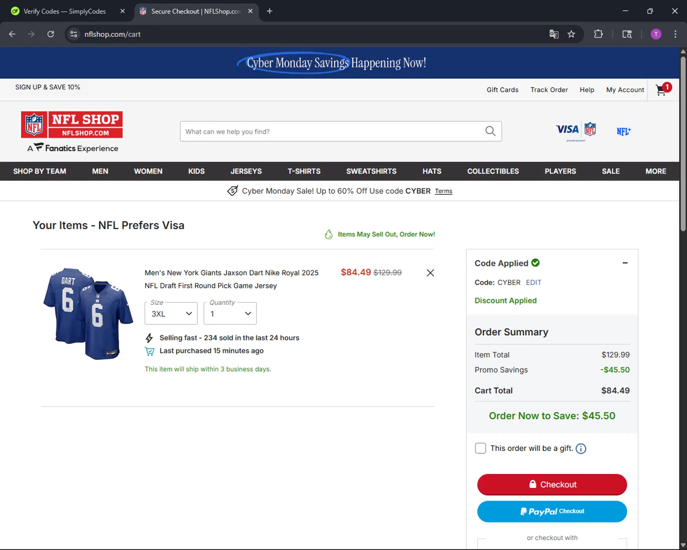Click the scrollbar down arrow

[x=683, y=545]
